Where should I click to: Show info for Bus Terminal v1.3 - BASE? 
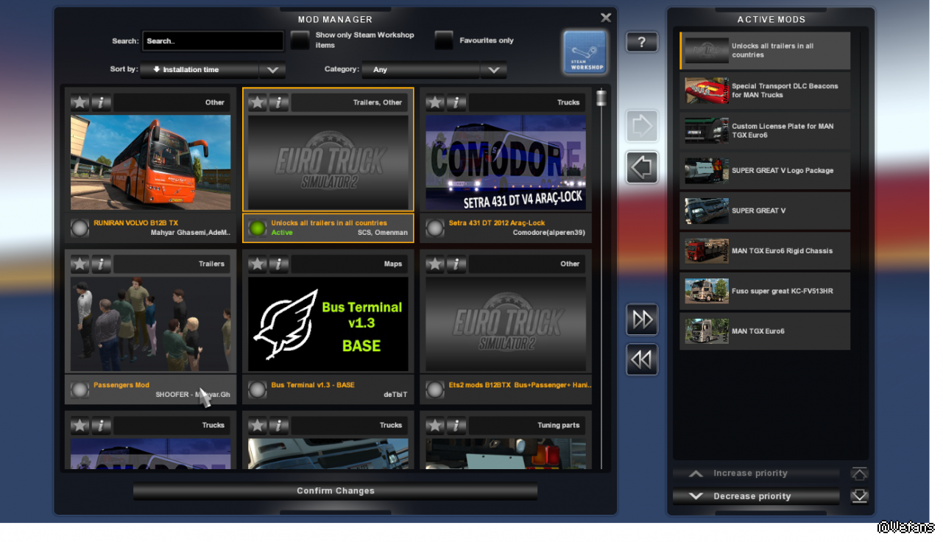point(279,264)
